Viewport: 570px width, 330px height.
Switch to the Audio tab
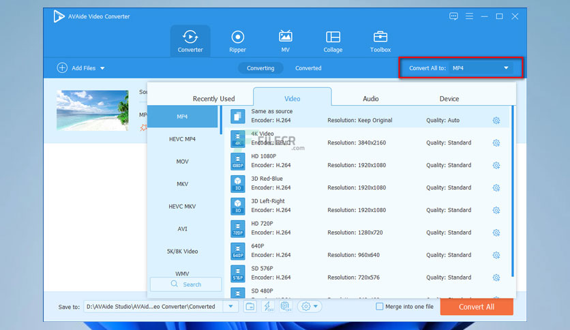coord(370,98)
